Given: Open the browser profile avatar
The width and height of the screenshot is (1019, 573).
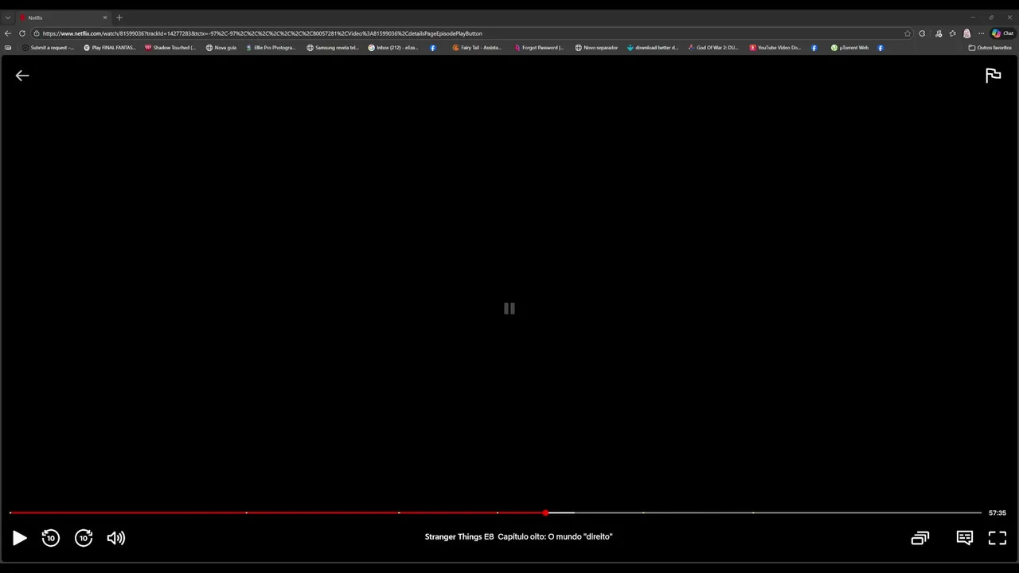Looking at the screenshot, I should [967, 33].
